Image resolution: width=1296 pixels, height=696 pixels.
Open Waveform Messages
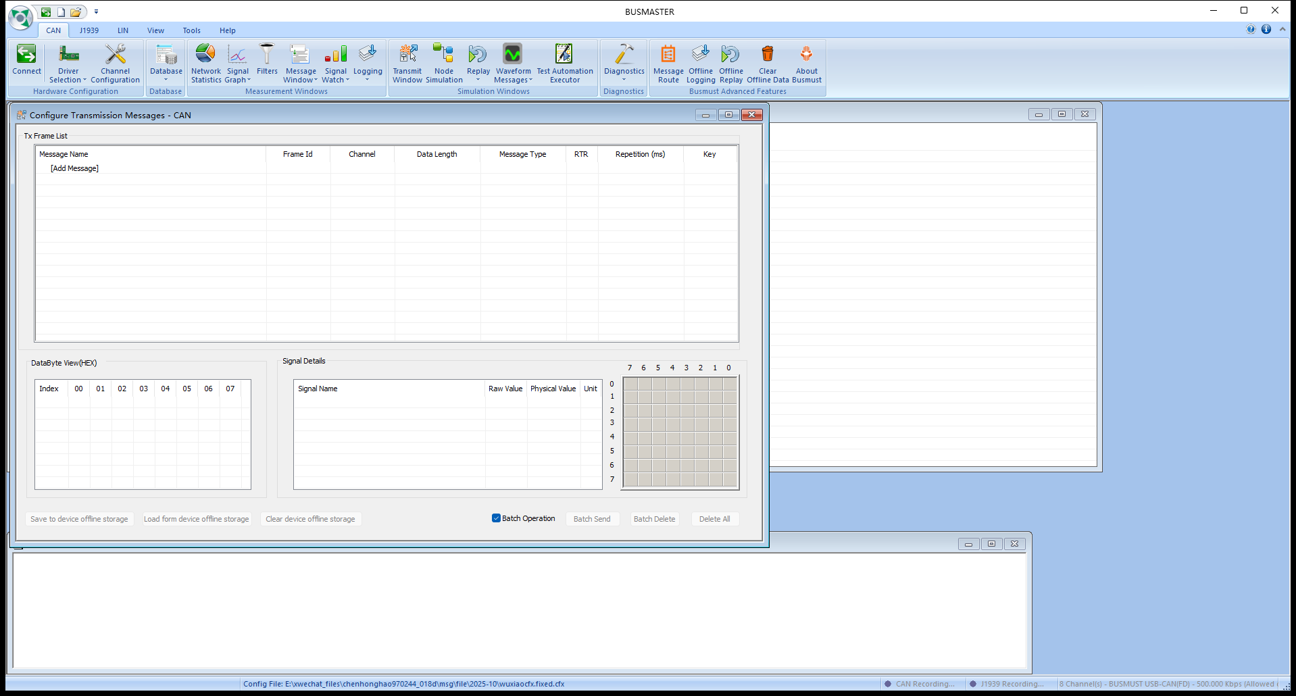pos(514,63)
